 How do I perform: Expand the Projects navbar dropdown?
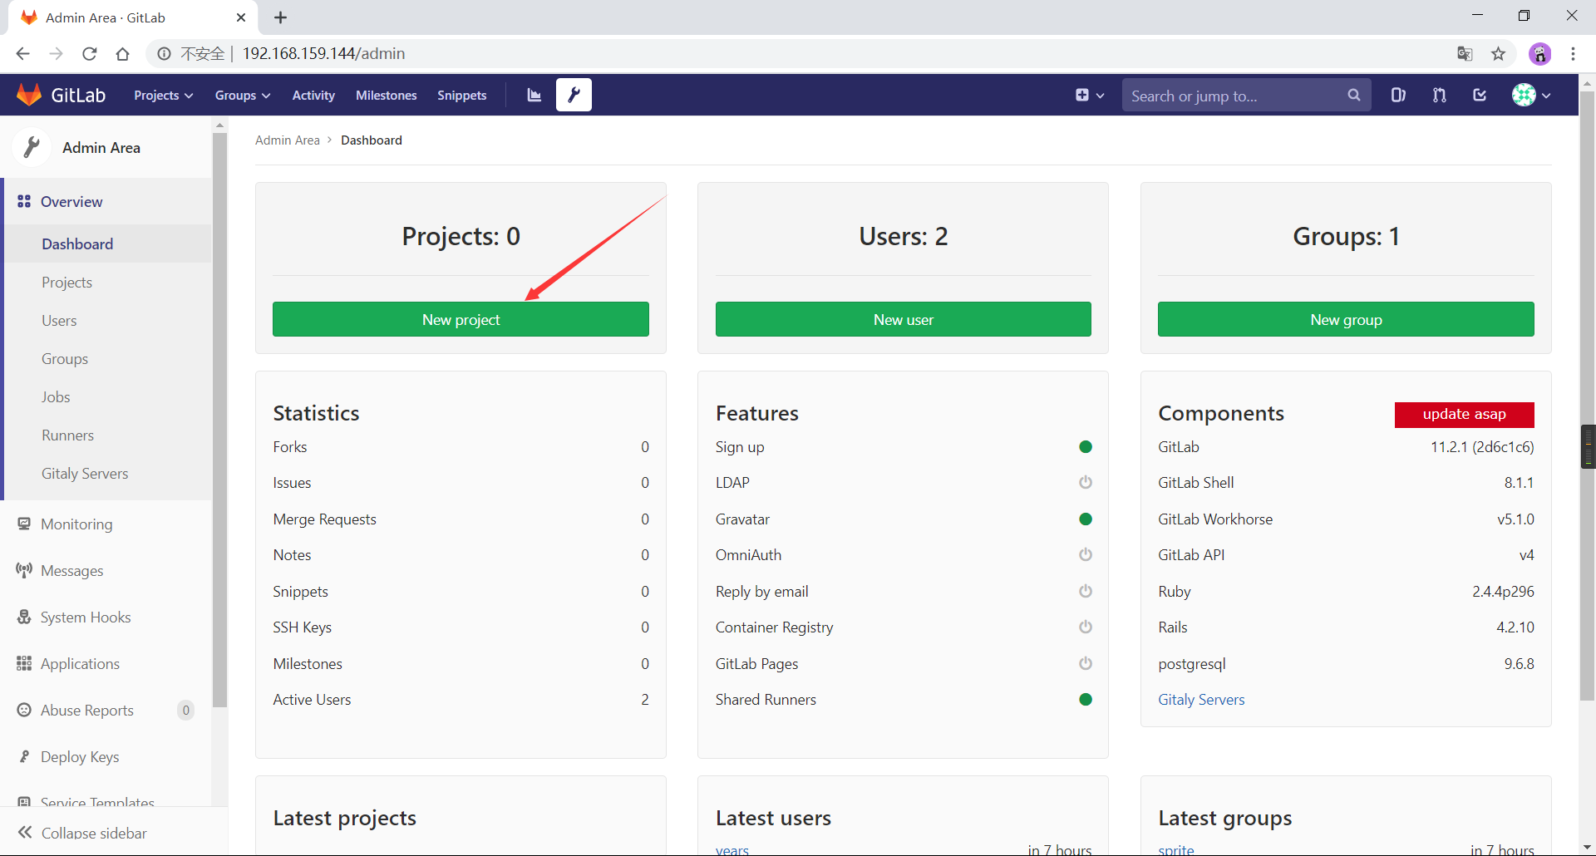pos(164,96)
